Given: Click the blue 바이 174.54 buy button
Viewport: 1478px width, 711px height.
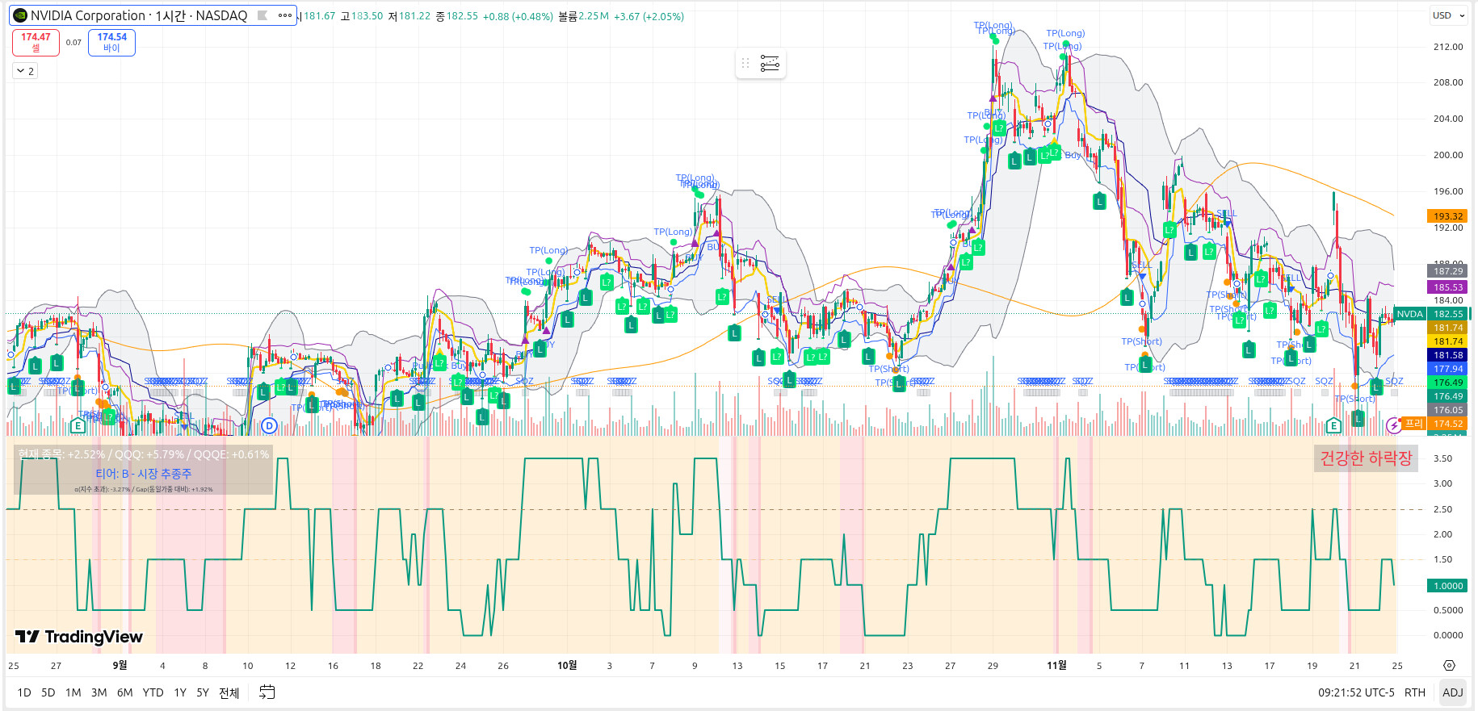Looking at the screenshot, I should pos(111,43).
